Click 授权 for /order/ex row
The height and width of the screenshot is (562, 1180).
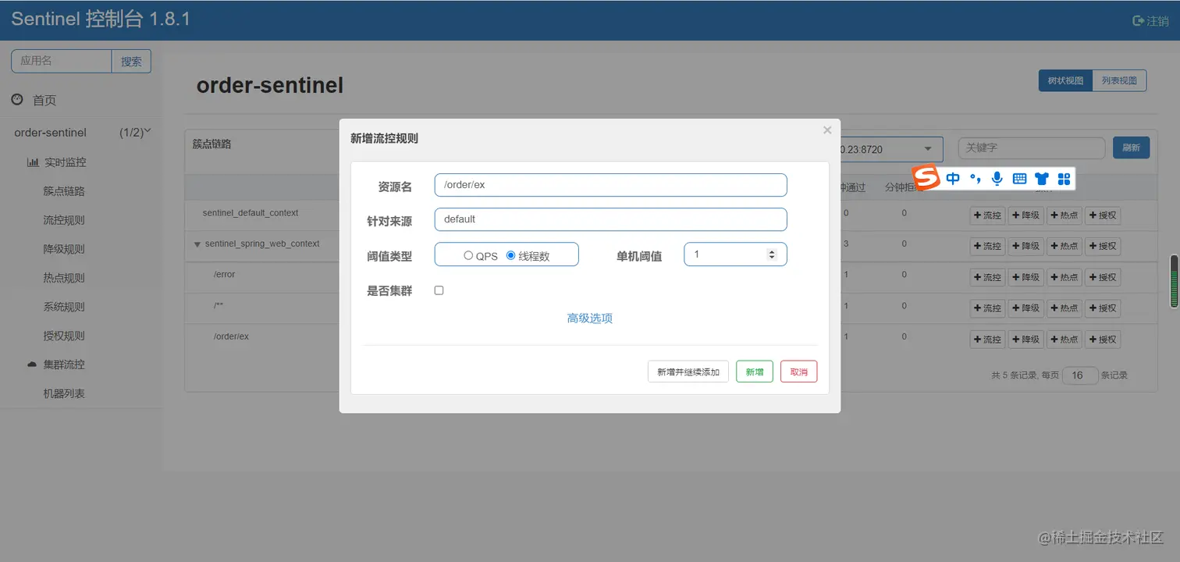[x=1102, y=340]
